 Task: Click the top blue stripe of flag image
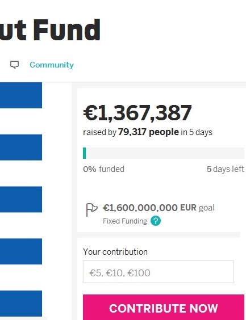(21, 95)
